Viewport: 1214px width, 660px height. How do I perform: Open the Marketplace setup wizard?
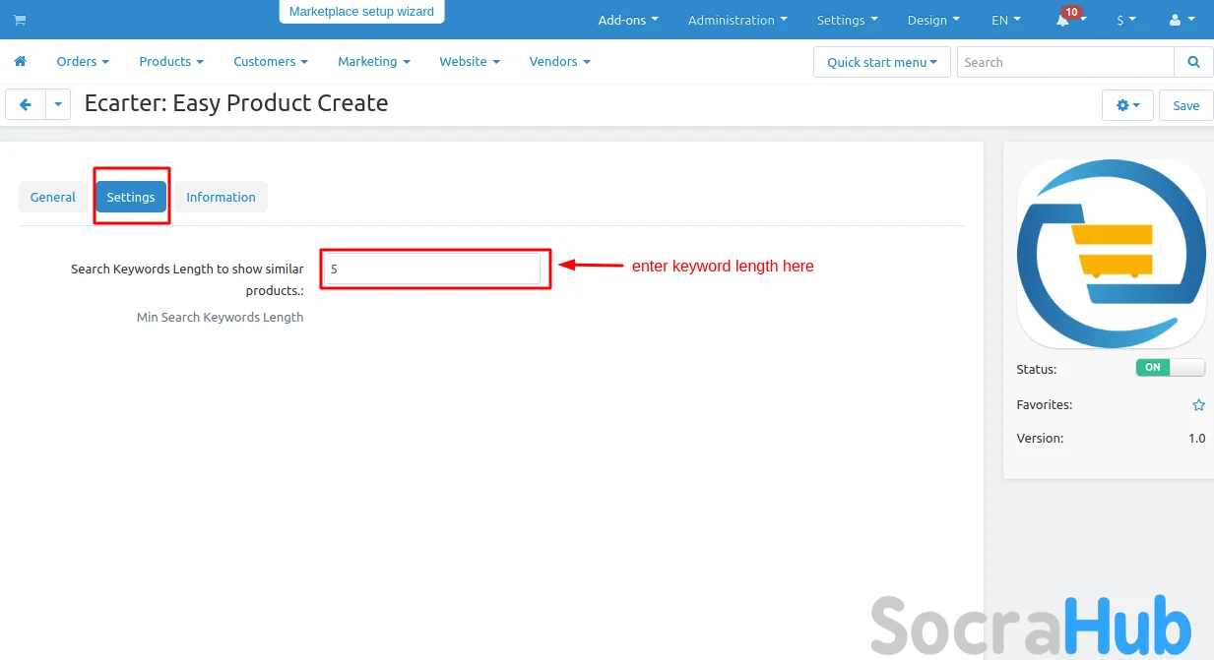tap(361, 12)
